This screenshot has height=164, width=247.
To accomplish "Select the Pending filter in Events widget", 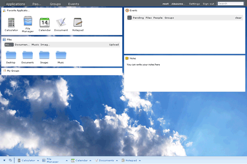I will click(x=138, y=18).
